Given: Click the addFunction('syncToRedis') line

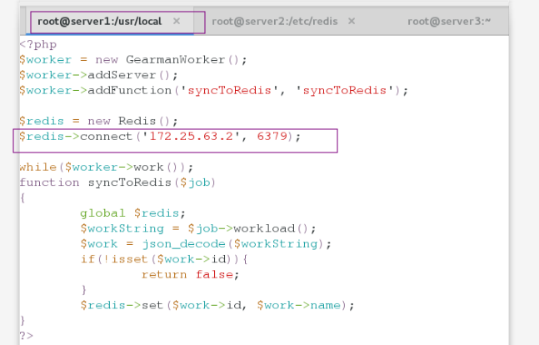Looking at the screenshot, I should click(213, 91).
